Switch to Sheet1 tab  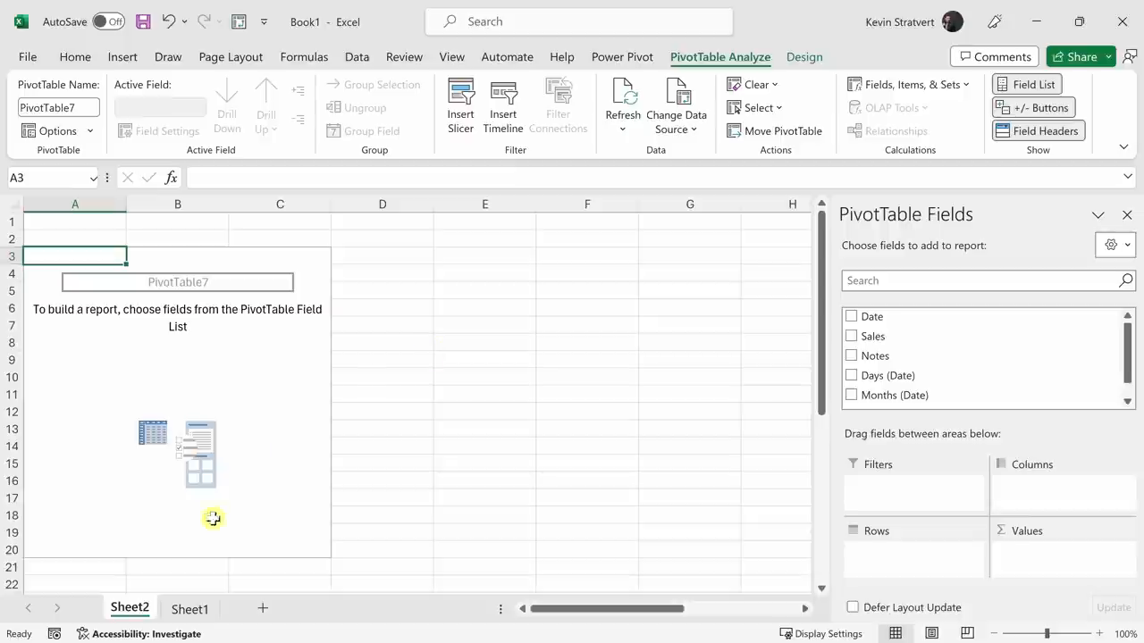[189, 609]
